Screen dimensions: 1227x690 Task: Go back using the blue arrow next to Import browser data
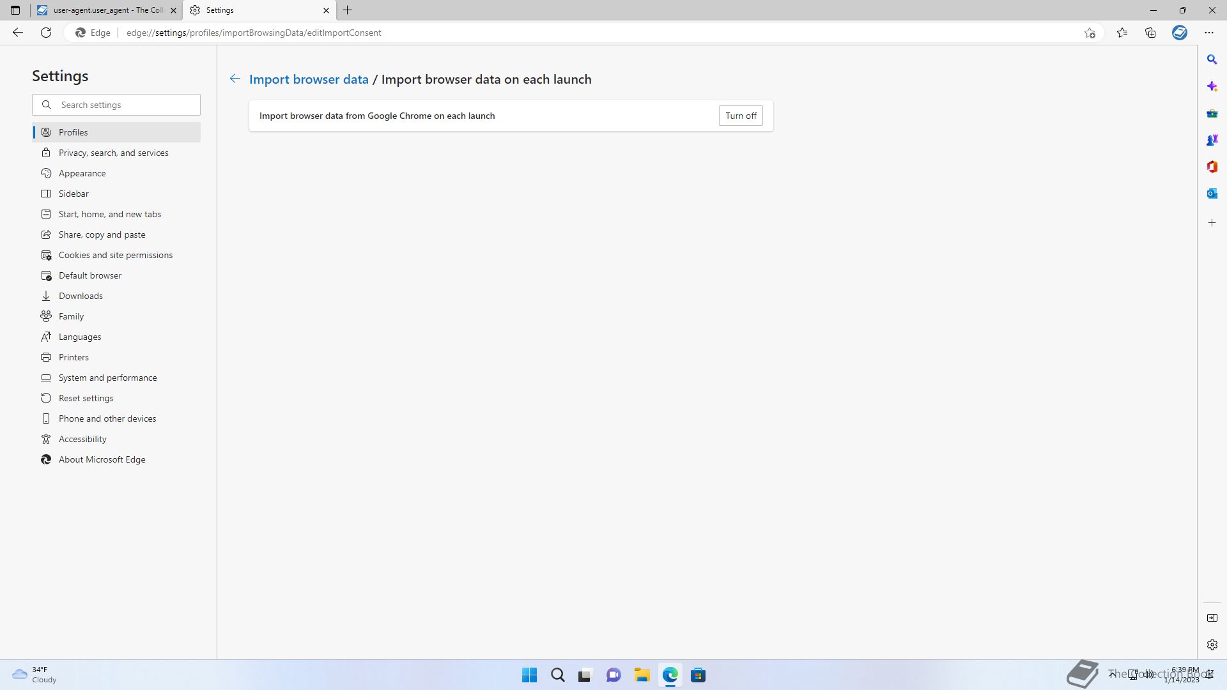[235, 79]
